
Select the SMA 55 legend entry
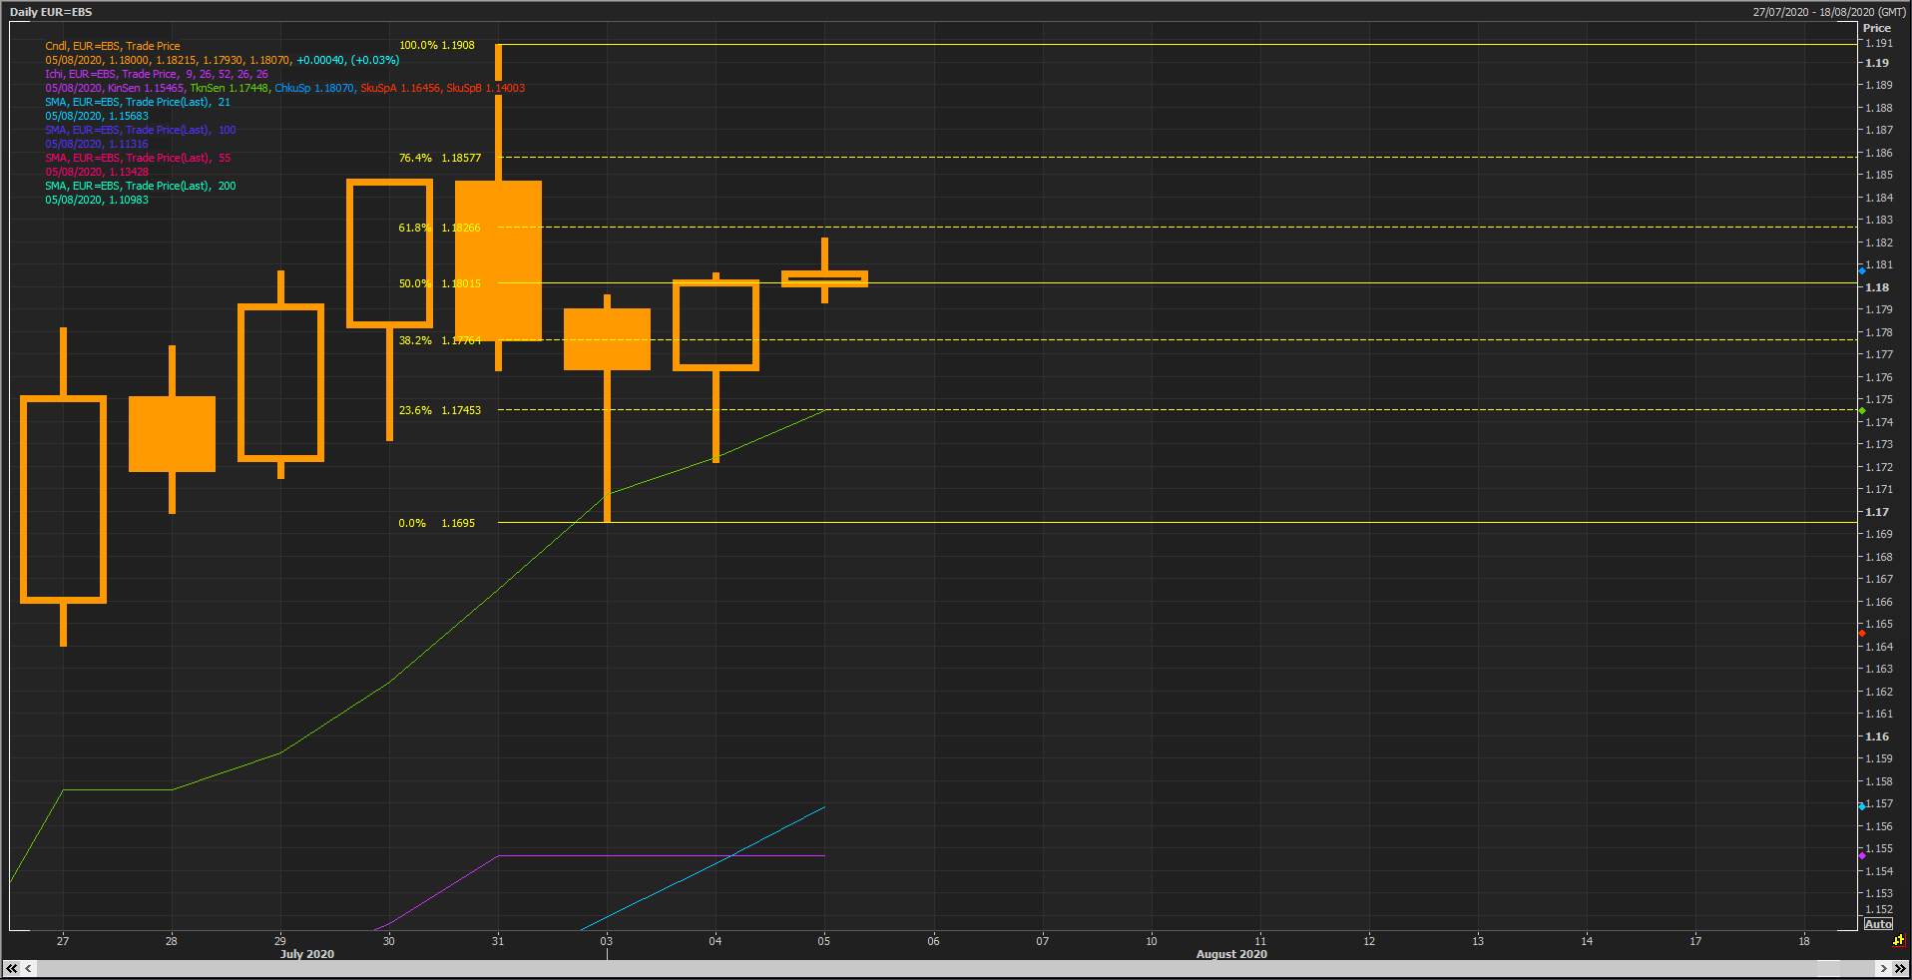coord(138,158)
